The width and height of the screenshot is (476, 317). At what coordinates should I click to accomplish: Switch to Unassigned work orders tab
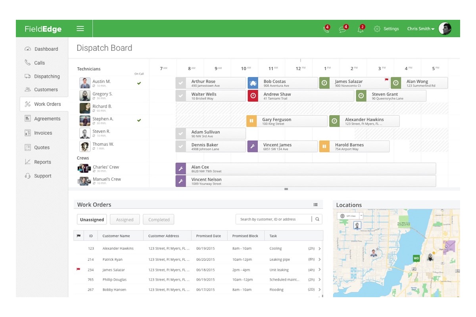[x=92, y=220]
